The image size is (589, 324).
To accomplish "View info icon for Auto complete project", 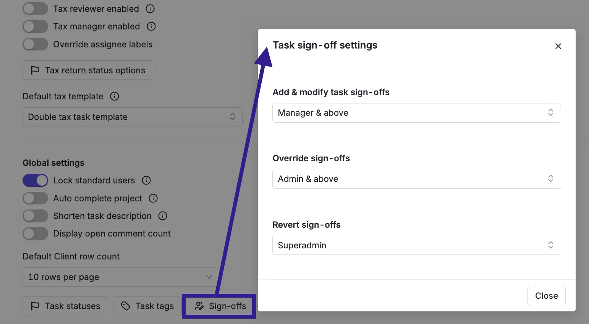I will point(153,198).
